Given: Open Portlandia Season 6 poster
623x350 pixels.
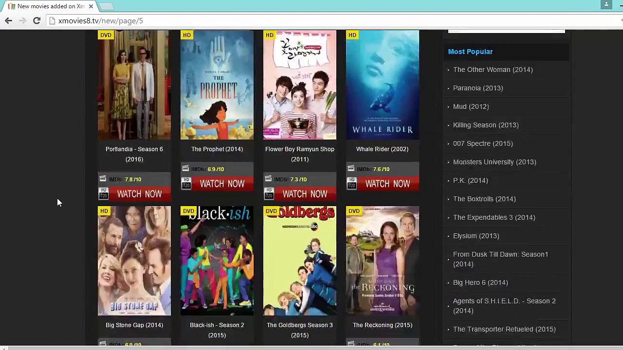Looking at the screenshot, I should click(x=134, y=85).
